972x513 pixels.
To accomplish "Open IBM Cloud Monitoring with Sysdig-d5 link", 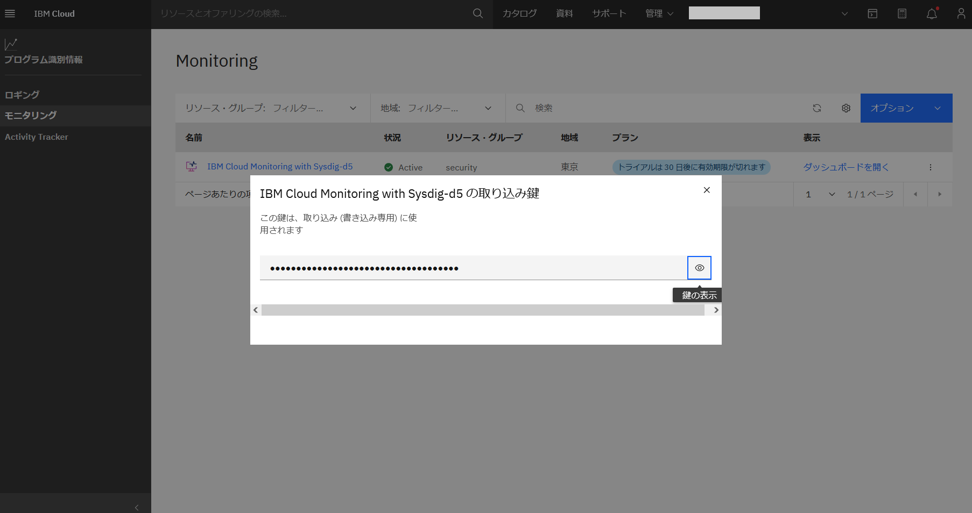I will pos(280,167).
